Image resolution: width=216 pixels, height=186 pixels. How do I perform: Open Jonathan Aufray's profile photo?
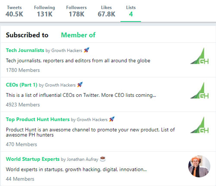coord(199,166)
